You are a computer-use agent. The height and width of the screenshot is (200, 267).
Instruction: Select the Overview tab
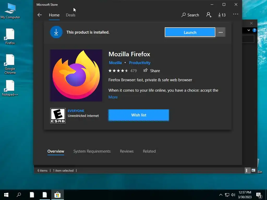(x=56, y=151)
